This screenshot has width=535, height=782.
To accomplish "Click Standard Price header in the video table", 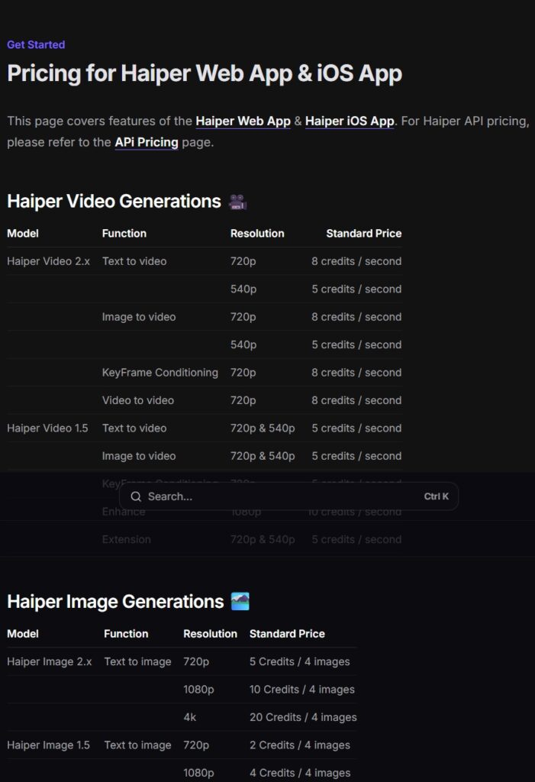I will (363, 234).
